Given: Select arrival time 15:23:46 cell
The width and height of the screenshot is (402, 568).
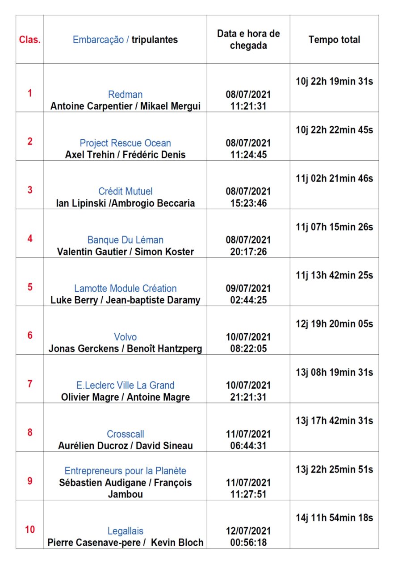Looking at the screenshot, I should (248, 203).
